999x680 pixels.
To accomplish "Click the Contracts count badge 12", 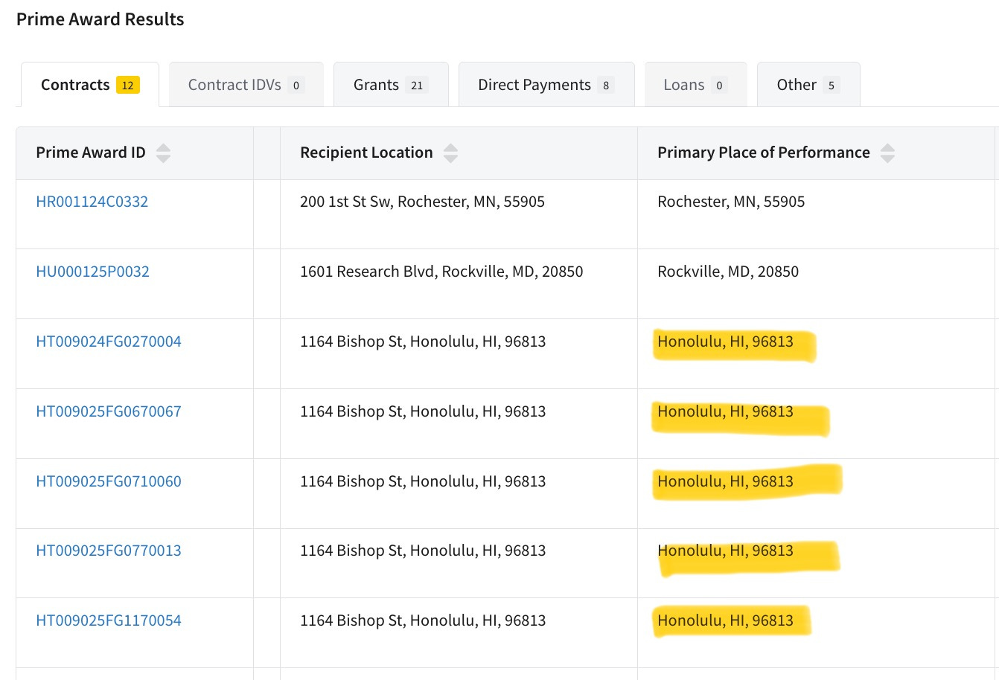I will (x=128, y=85).
